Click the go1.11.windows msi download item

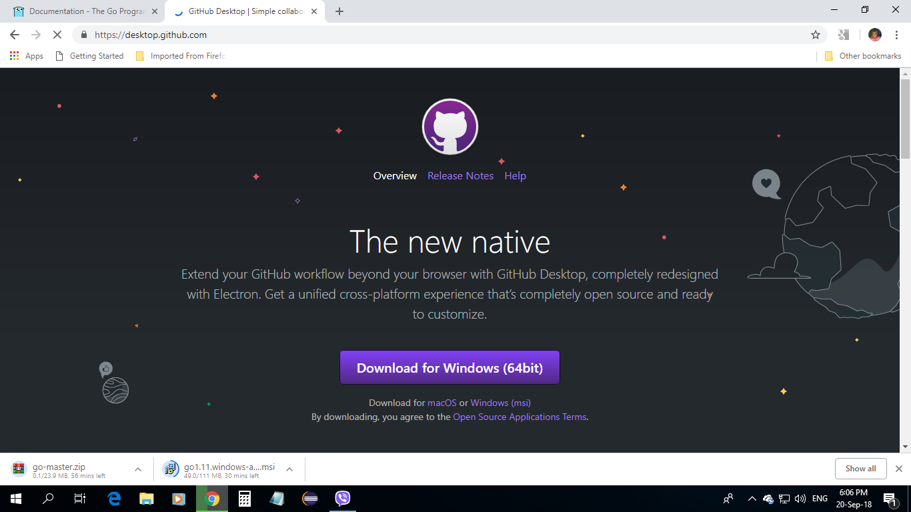[220, 469]
